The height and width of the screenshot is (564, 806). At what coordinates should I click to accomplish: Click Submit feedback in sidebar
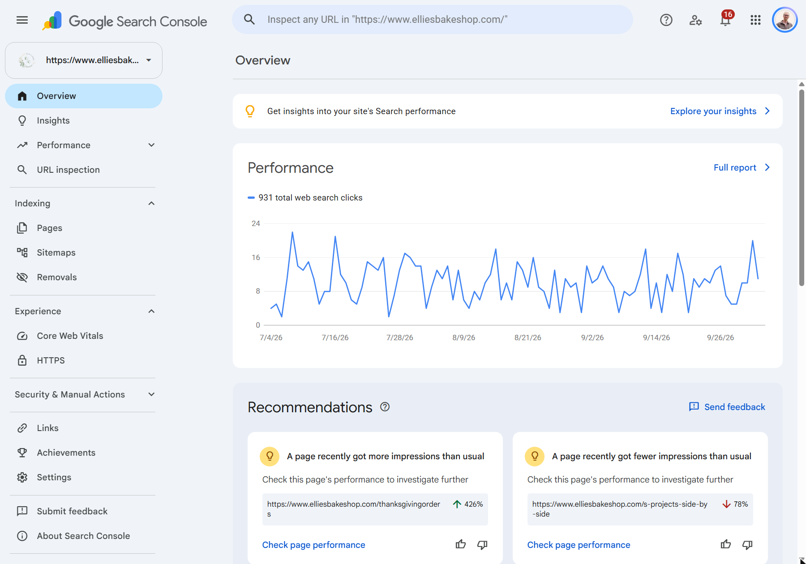tap(83, 511)
